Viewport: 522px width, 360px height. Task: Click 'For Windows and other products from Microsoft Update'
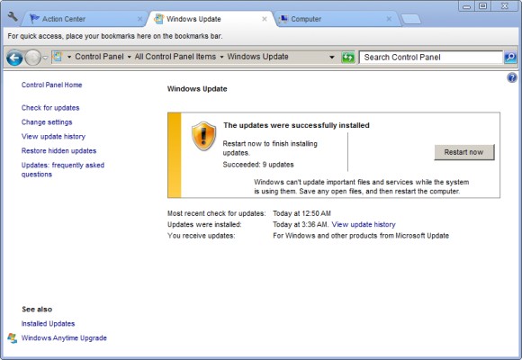click(x=361, y=236)
